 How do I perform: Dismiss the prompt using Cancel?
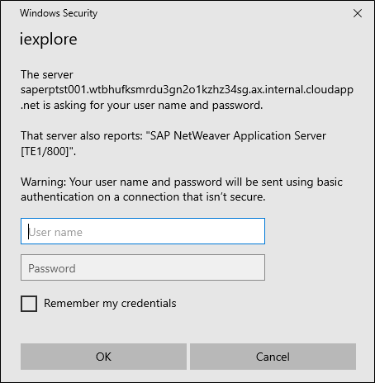(x=273, y=357)
